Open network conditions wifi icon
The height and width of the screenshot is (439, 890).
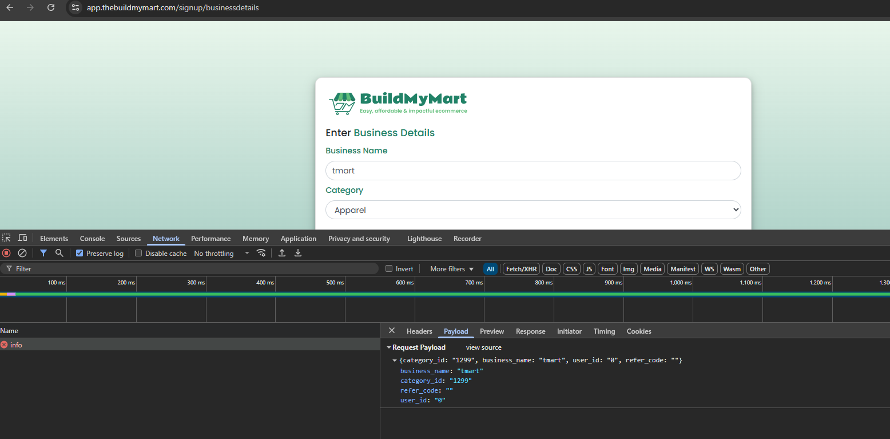pyautogui.click(x=261, y=253)
